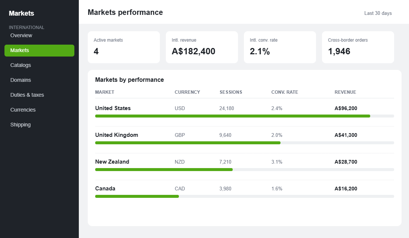Open the New Zealand market row
This screenshot has height=238, width=409.
(244, 166)
